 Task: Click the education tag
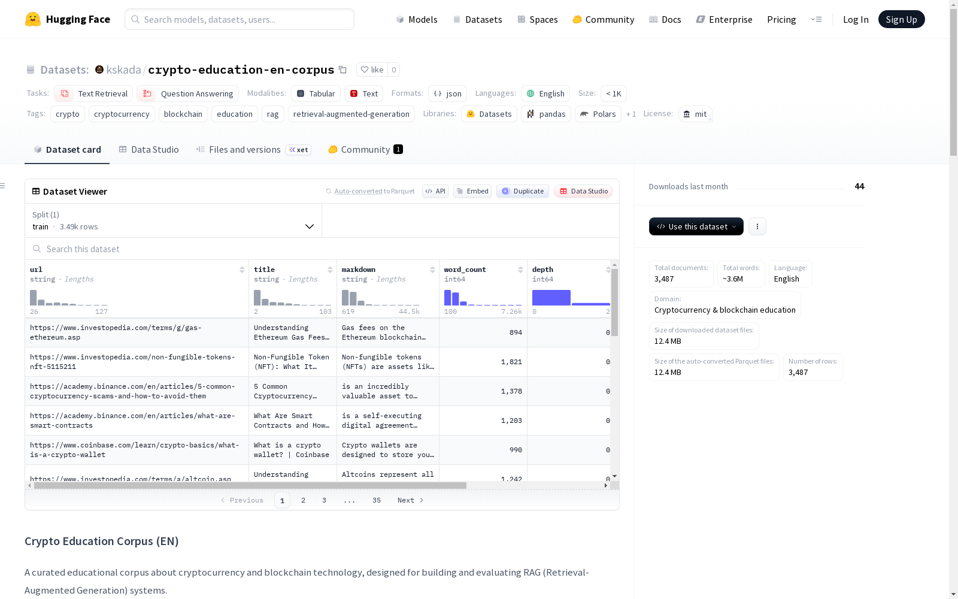(x=235, y=114)
